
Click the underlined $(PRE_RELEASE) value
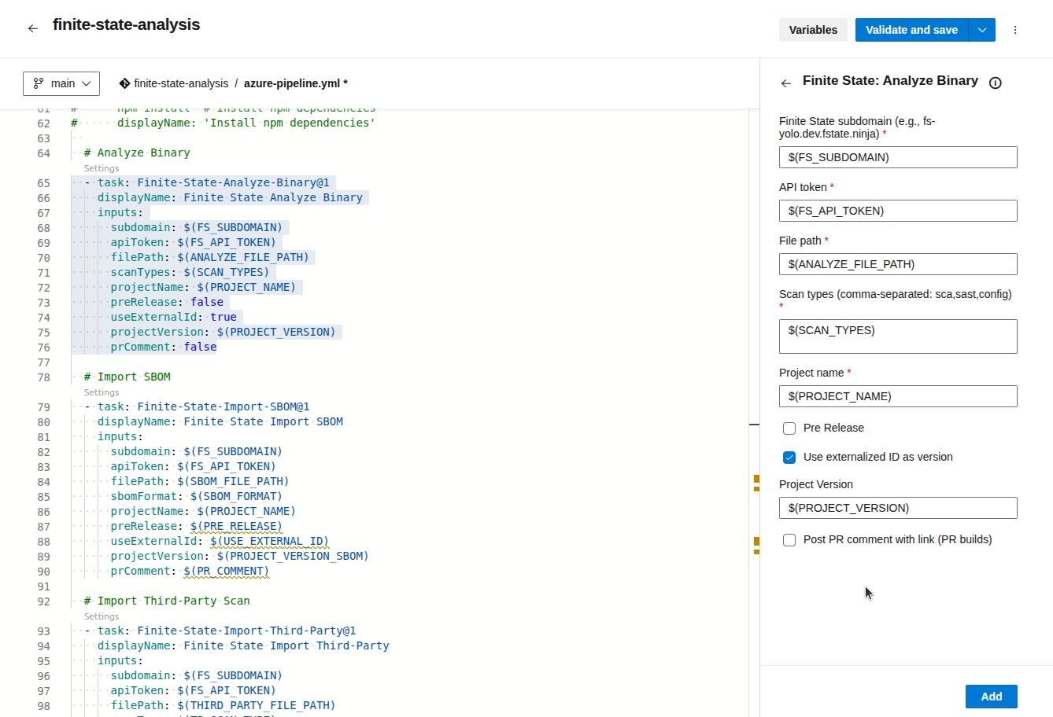tap(236, 526)
